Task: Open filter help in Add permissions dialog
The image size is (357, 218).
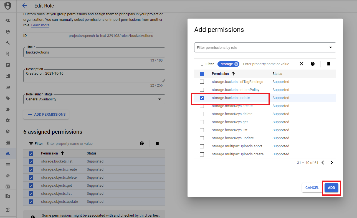Action: (x=313, y=64)
